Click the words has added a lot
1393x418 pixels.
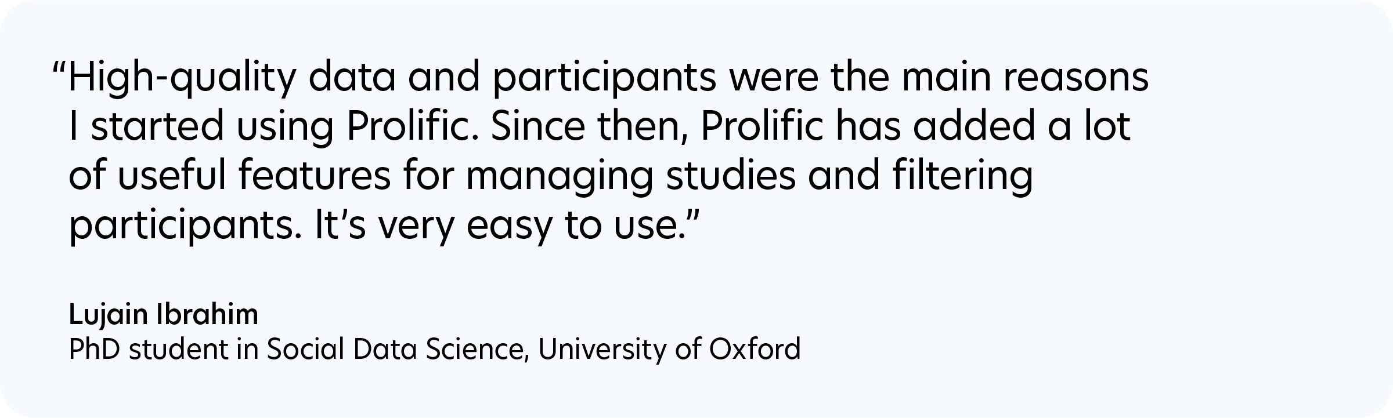(x=983, y=126)
